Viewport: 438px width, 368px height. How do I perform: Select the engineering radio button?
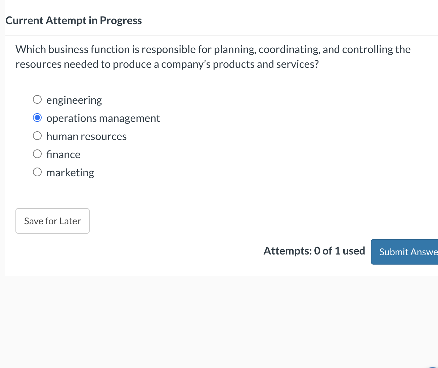pos(37,100)
